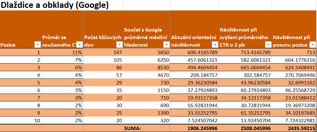This screenshot has height=132, width=317.
Task: Select keyword count cell showing 147
Action: pyautogui.click(x=103, y=52)
